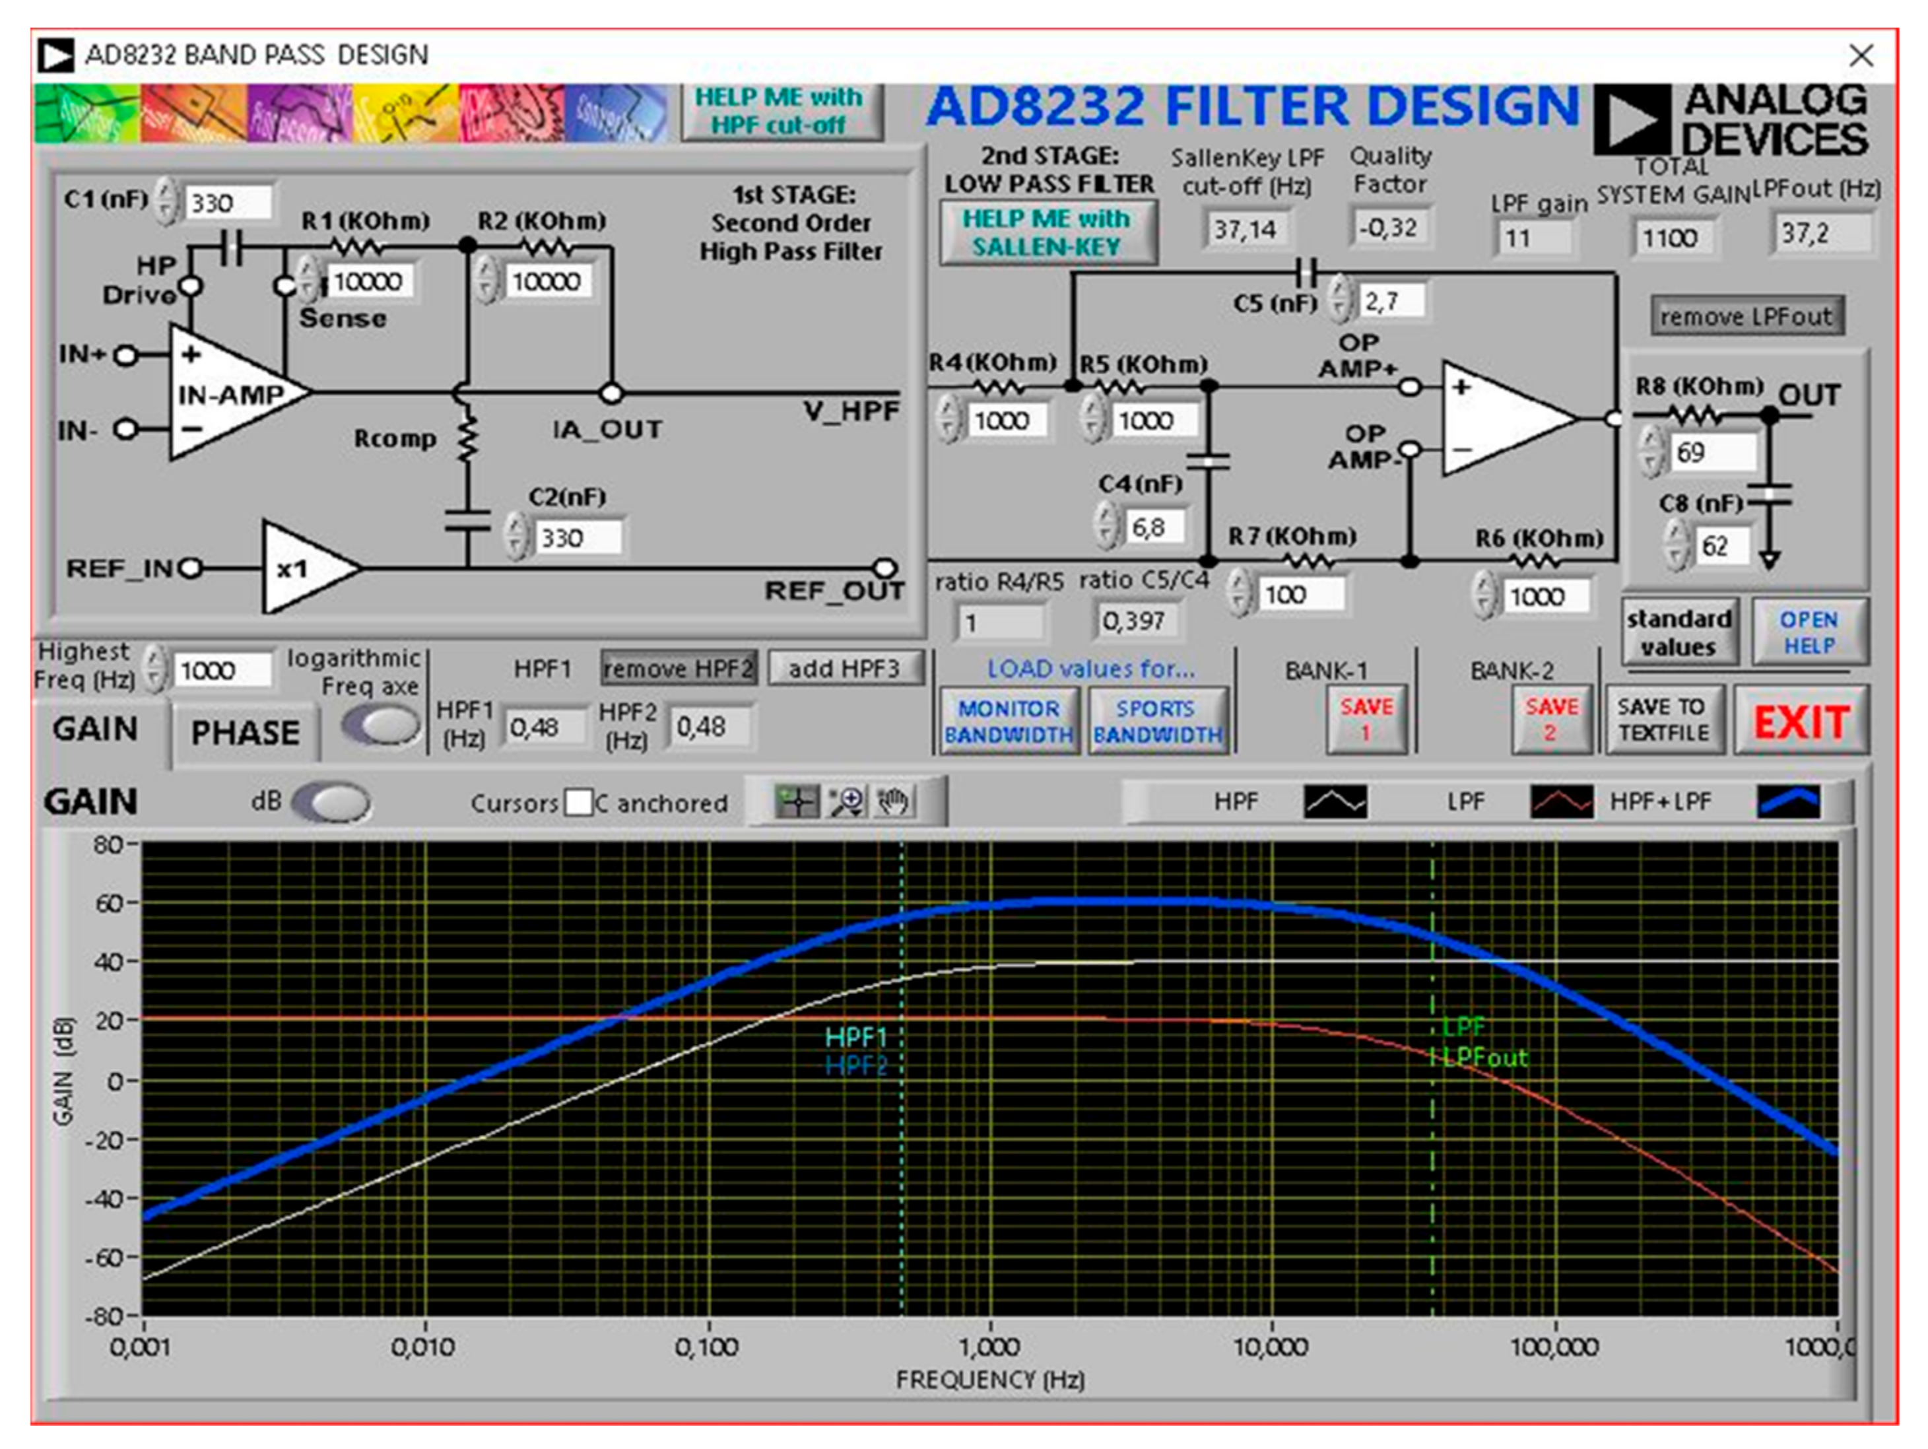Click the C8 (nF) stepper arrows
Screen dimensions: 1928x1449
[1676, 545]
